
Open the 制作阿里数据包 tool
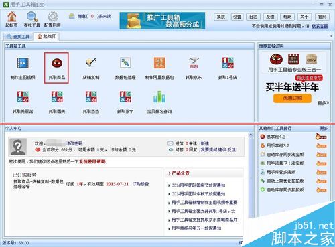tap(159, 68)
